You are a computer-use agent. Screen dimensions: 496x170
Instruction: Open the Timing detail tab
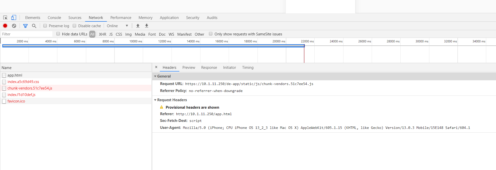248,68
